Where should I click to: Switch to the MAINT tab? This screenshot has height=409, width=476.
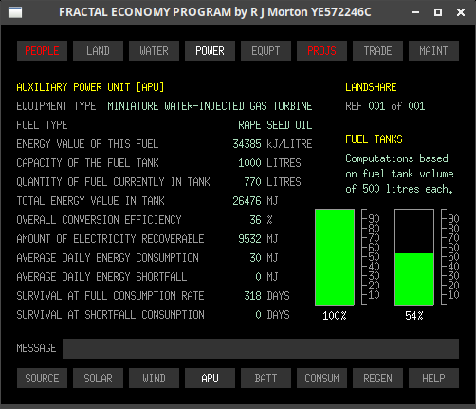[x=433, y=50]
